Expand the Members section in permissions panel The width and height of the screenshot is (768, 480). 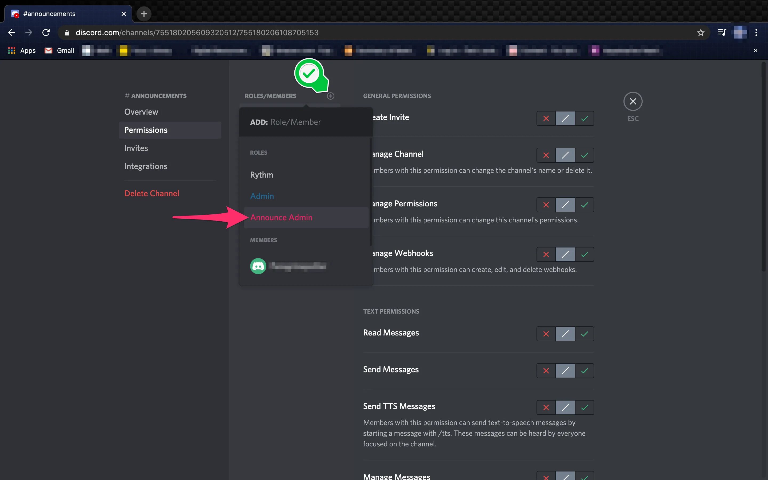click(264, 239)
